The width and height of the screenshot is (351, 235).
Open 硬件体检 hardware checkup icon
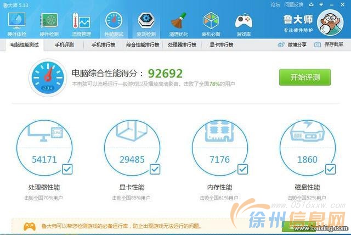click(16, 21)
